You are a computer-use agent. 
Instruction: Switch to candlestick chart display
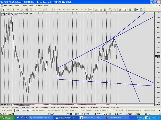[101, 9]
